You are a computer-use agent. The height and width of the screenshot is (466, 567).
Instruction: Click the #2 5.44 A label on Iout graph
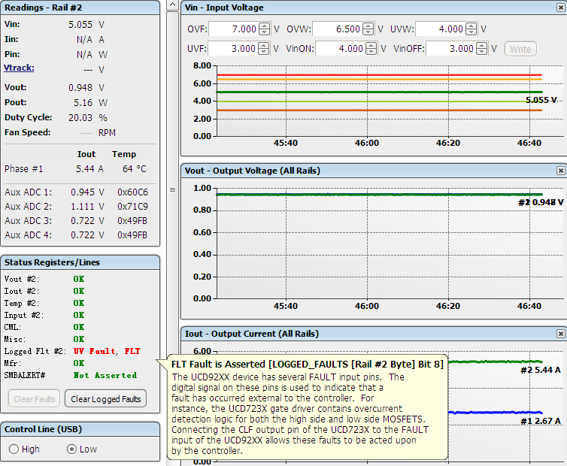click(x=541, y=370)
